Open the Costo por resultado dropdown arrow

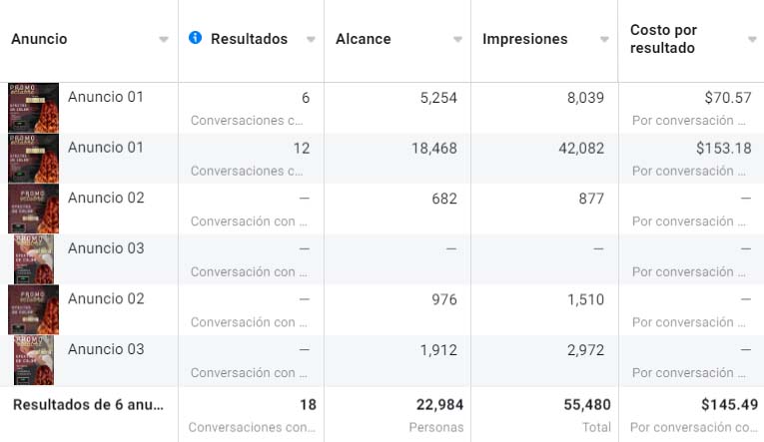click(x=751, y=40)
